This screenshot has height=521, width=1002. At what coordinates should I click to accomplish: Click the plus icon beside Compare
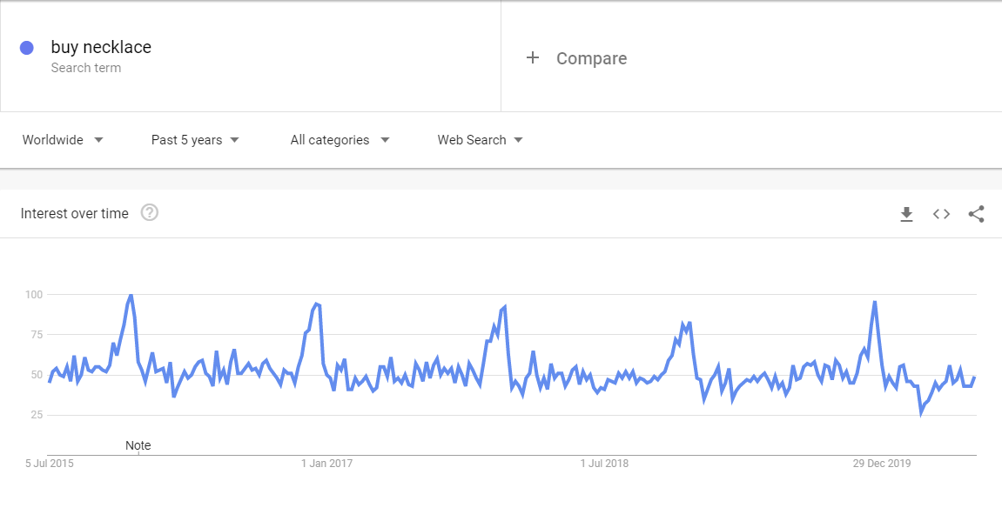point(532,58)
